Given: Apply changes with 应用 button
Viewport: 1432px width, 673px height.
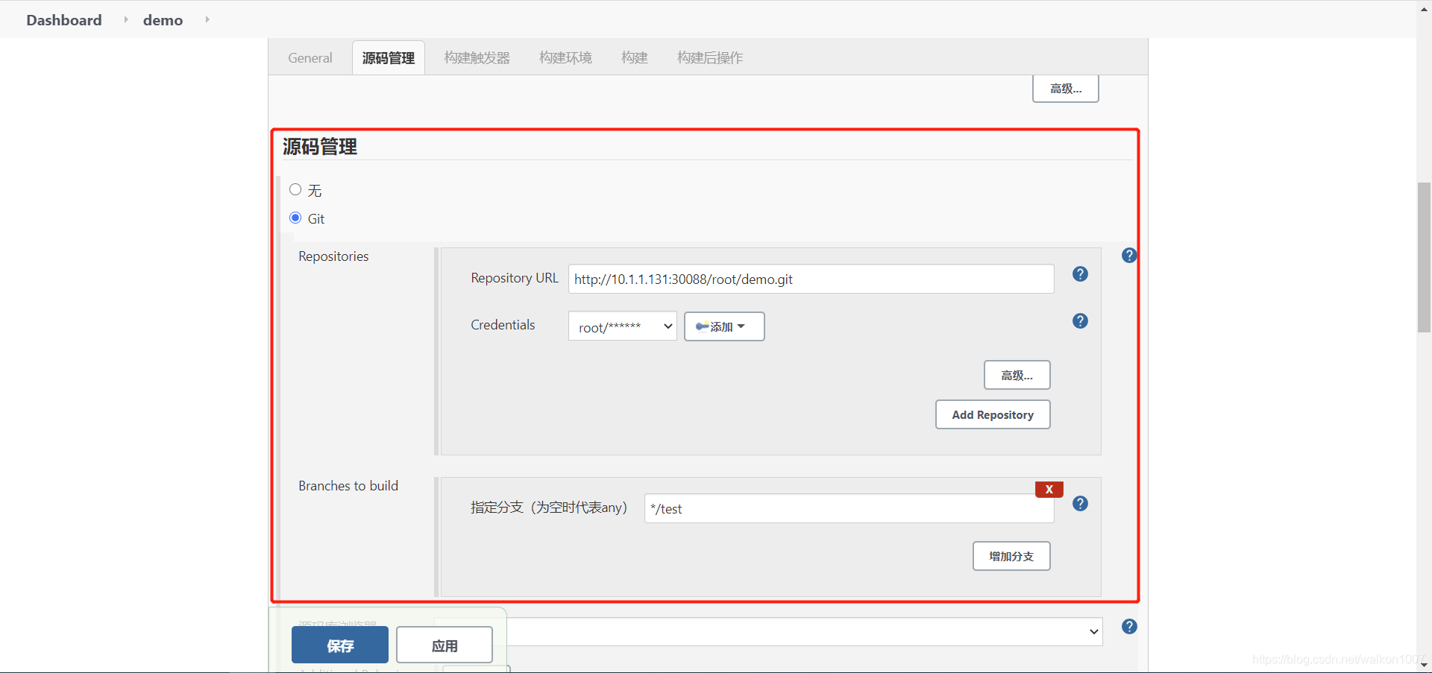Looking at the screenshot, I should coord(445,645).
